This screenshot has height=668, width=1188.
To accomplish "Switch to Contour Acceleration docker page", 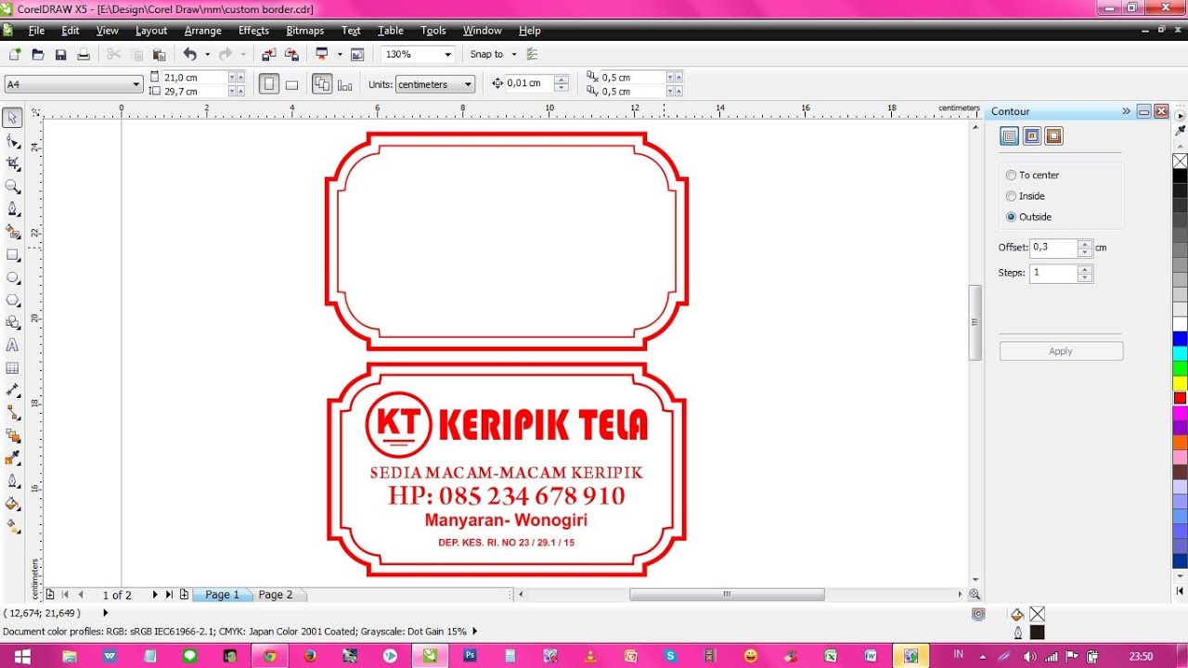I will tap(1052, 136).
